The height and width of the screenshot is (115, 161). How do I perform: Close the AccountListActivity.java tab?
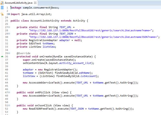click(x=35, y=3)
